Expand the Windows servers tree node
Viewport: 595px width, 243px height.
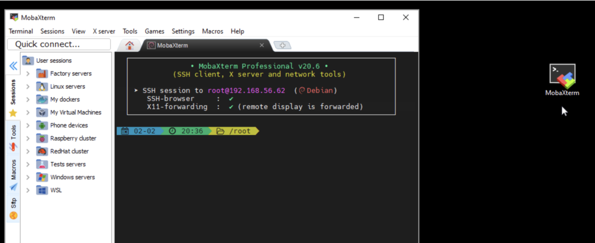(28, 177)
